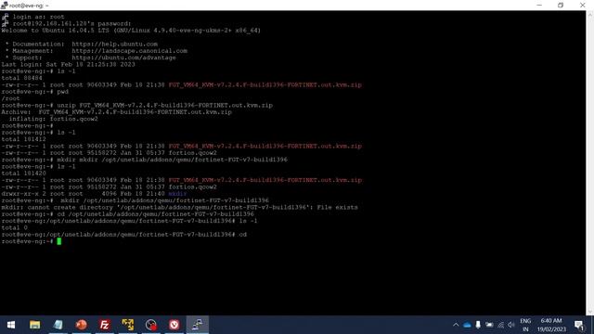The height and width of the screenshot is (334, 594).
Task: Open the battery status tray icon
Action: pyautogui.click(x=489, y=325)
